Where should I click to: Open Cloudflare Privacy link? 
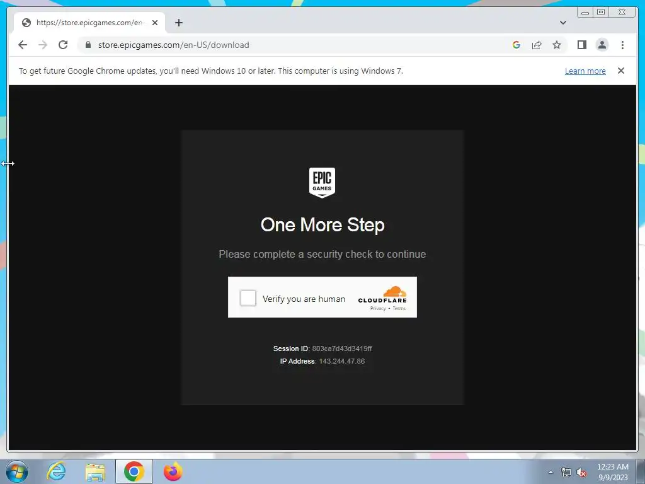click(378, 308)
